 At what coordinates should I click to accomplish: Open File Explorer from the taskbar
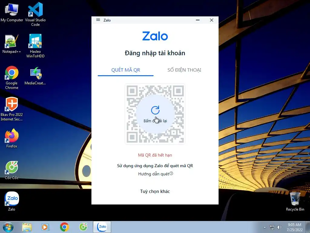pos(27,227)
